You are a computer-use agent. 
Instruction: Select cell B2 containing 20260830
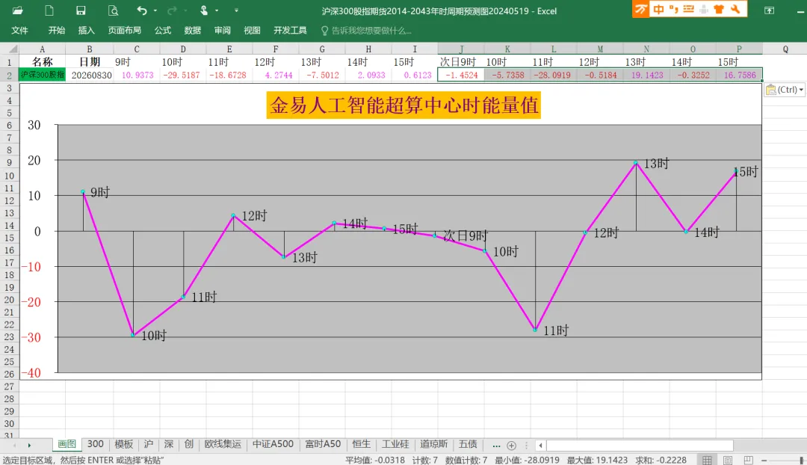(x=90, y=75)
